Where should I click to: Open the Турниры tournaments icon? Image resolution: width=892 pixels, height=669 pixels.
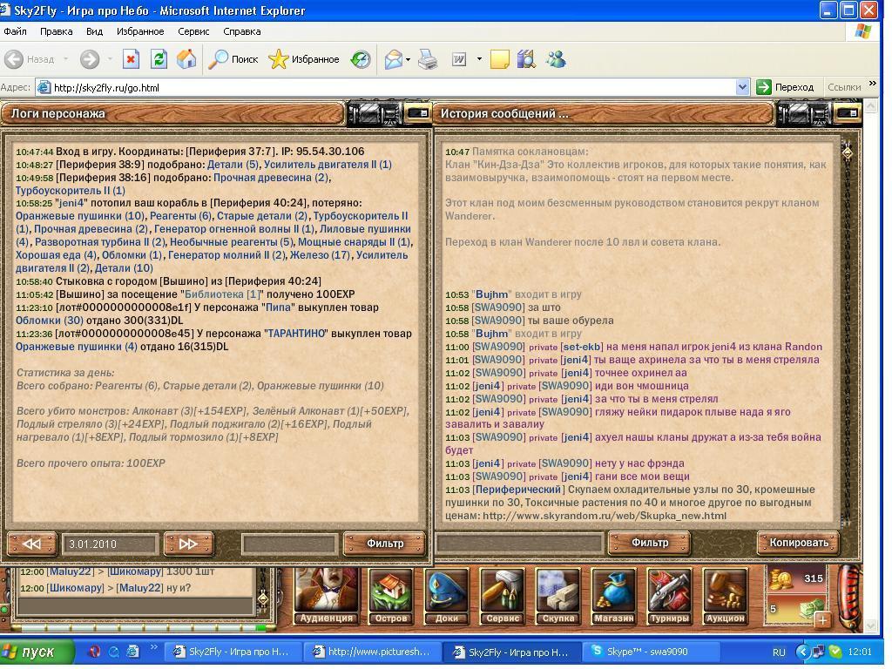tap(669, 596)
